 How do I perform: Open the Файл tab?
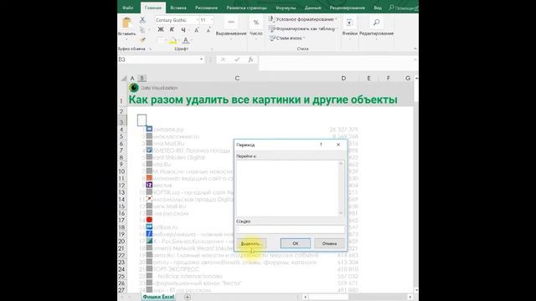pyautogui.click(x=127, y=8)
